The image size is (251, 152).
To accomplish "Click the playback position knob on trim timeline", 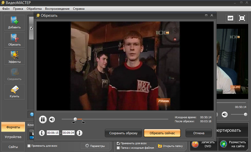I will tap(75, 119).
